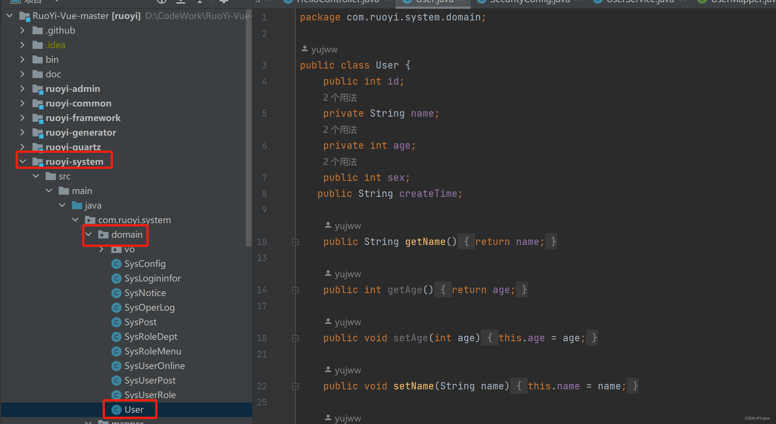Open the SysConfig class file
Screen dimensions: 776x424
(145, 264)
